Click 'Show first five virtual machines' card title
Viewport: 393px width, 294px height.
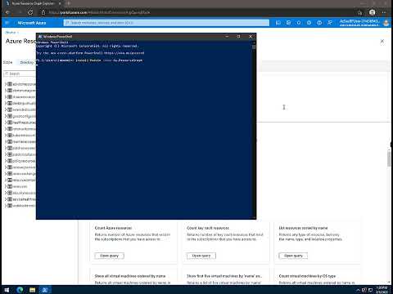point(224,276)
